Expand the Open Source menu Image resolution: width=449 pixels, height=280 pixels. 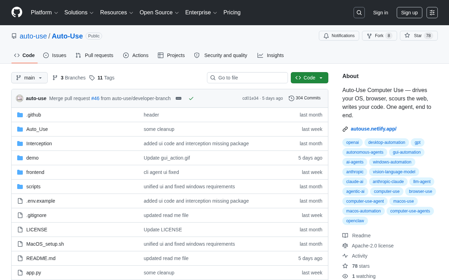159,13
